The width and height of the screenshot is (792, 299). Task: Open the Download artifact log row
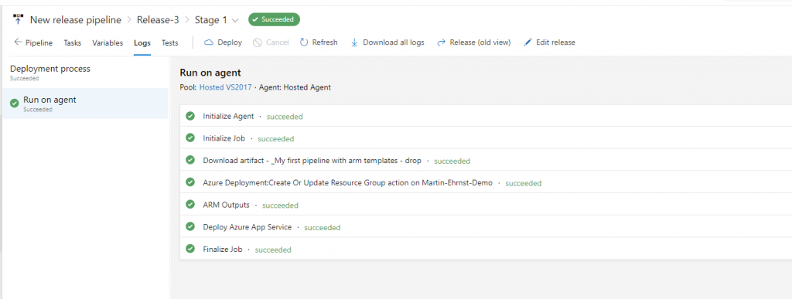click(x=486, y=161)
